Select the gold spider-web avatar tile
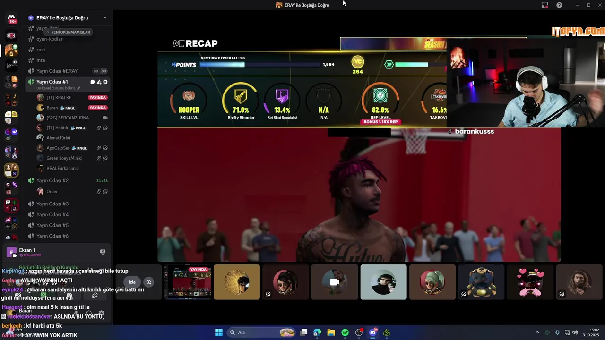This screenshot has width=605, height=340. [237, 282]
